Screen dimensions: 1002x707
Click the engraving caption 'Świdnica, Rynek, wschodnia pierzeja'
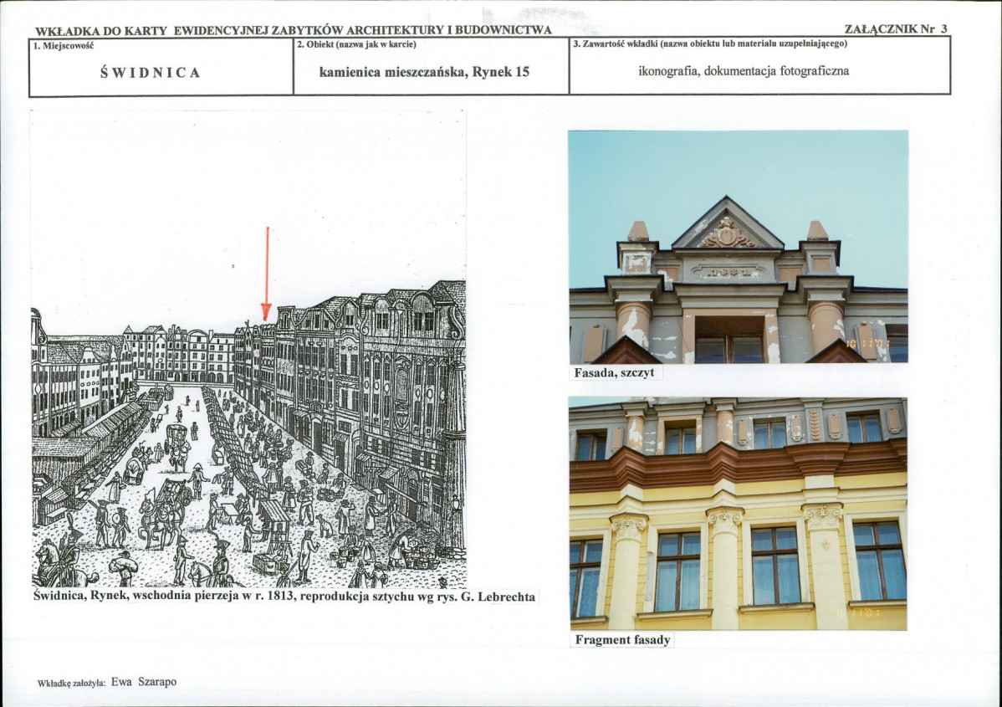(284, 597)
